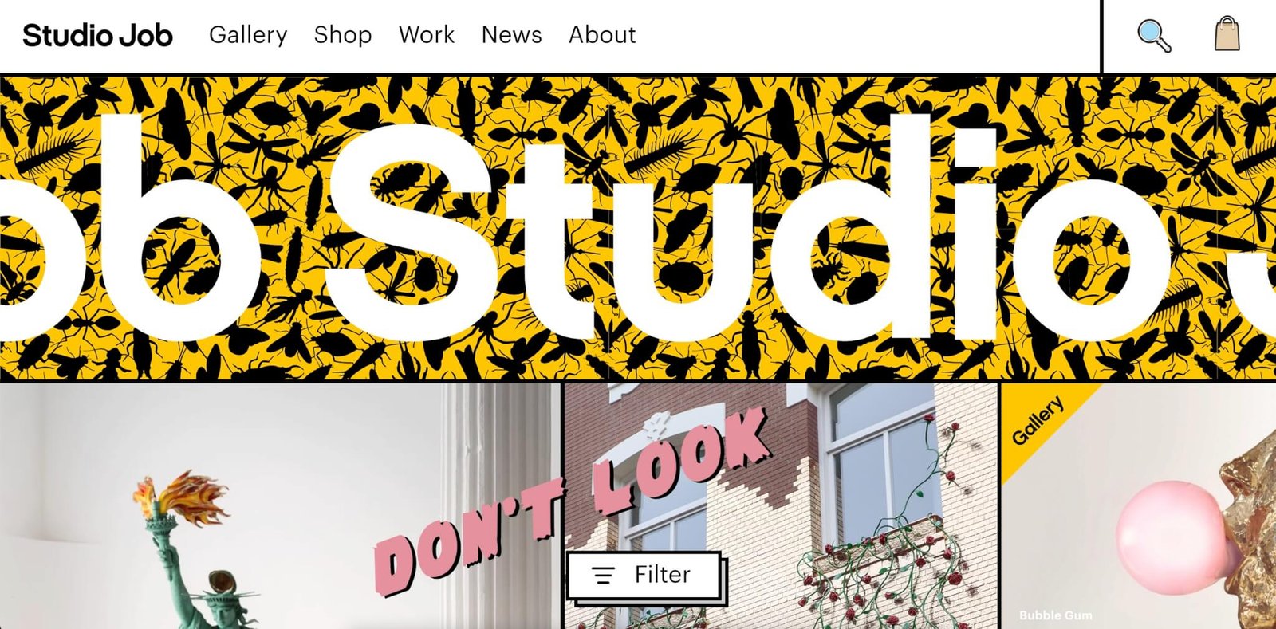Click the insect-pattern Studio Job hero banner
This screenshot has height=629, width=1276.
(638, 228)
